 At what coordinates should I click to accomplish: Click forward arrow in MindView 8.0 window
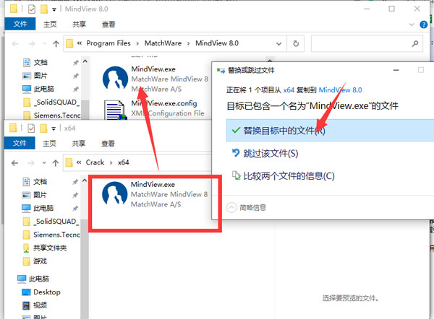point(32,43)
